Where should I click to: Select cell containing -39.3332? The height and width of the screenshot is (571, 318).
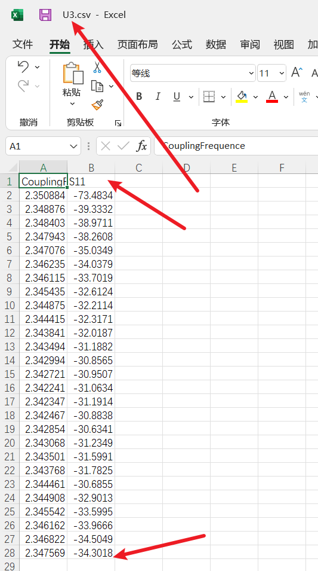click(91, 209)
